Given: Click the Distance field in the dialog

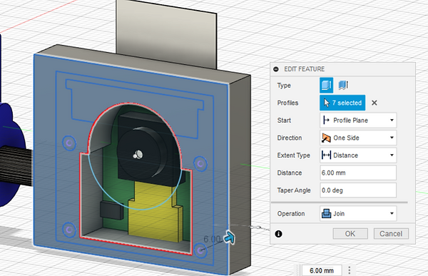Looking at the screenshot, I should click(x=358, y=173).
